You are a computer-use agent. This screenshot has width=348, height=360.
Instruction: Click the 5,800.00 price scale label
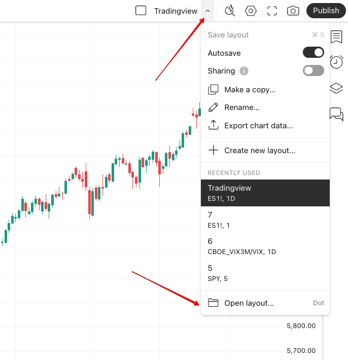coord(301,326)
